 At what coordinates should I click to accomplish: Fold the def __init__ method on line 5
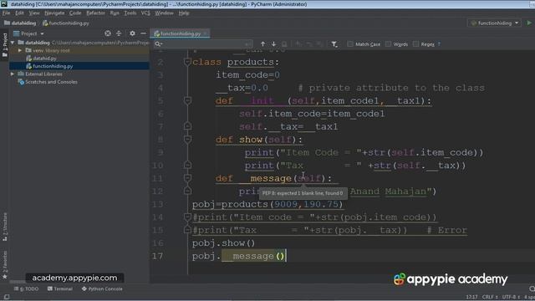187,100
